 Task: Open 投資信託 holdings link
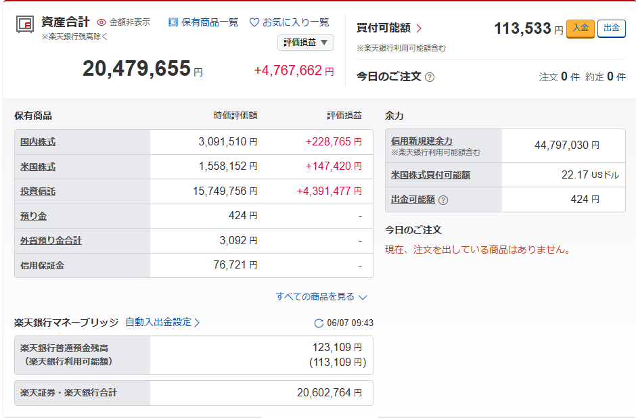(x=38, y=191)
